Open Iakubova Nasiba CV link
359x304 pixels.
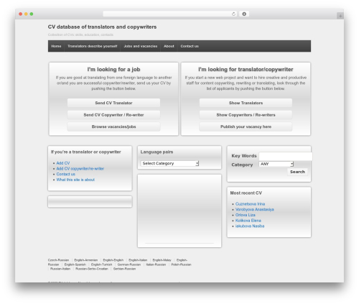click(x=250, y=226)
